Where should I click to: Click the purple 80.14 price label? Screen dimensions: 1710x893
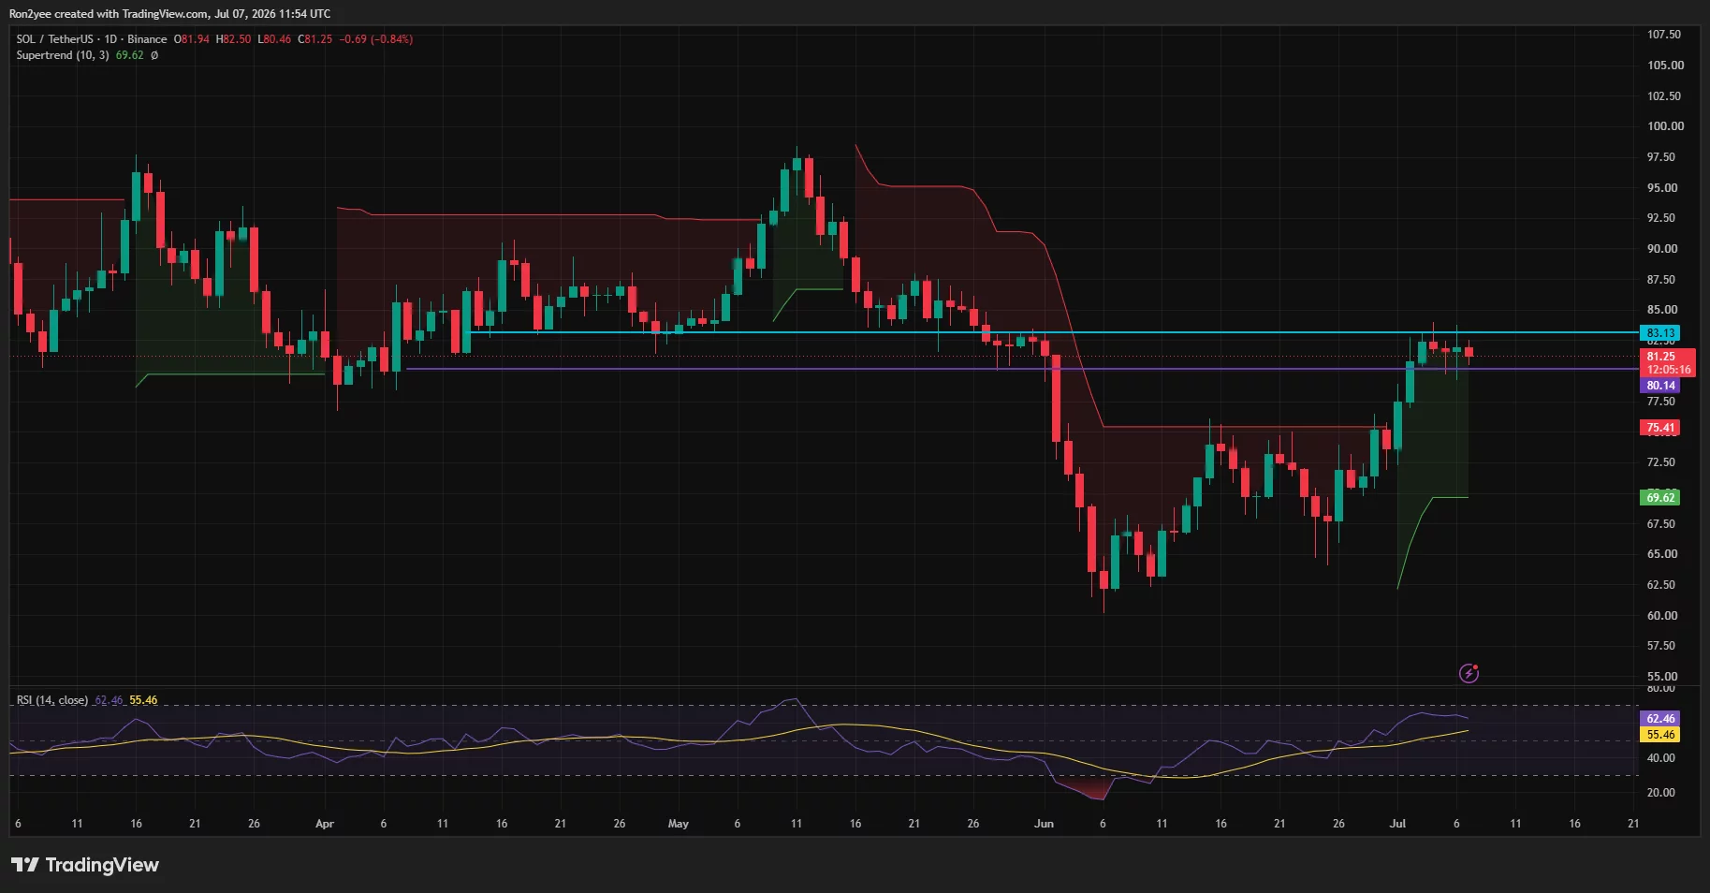(x=1660, y=386)
